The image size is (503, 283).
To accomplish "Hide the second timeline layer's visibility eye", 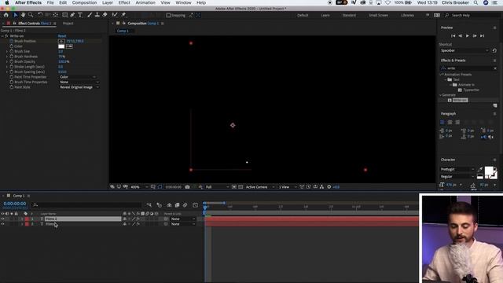I will pos(2,224).
